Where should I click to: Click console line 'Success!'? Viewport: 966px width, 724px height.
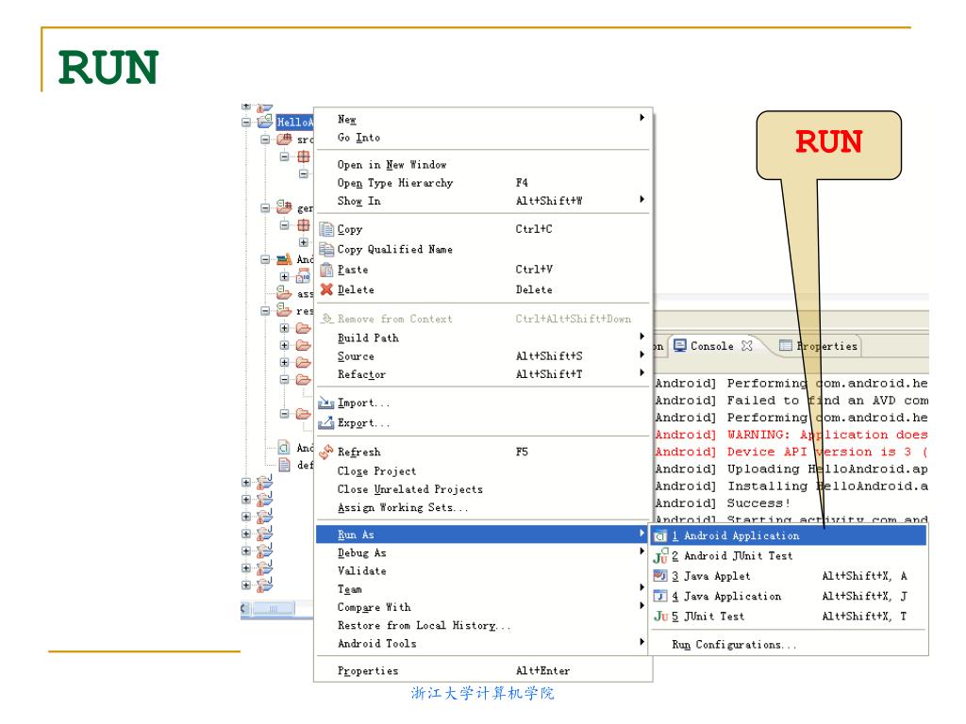click(x=758, y=503)
